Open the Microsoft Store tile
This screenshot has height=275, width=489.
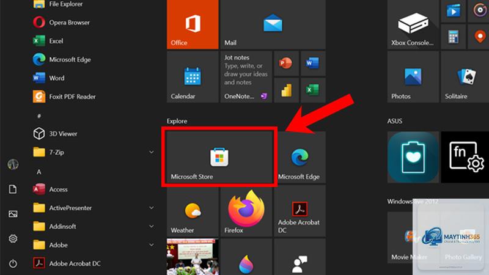[x=219, y=157]
